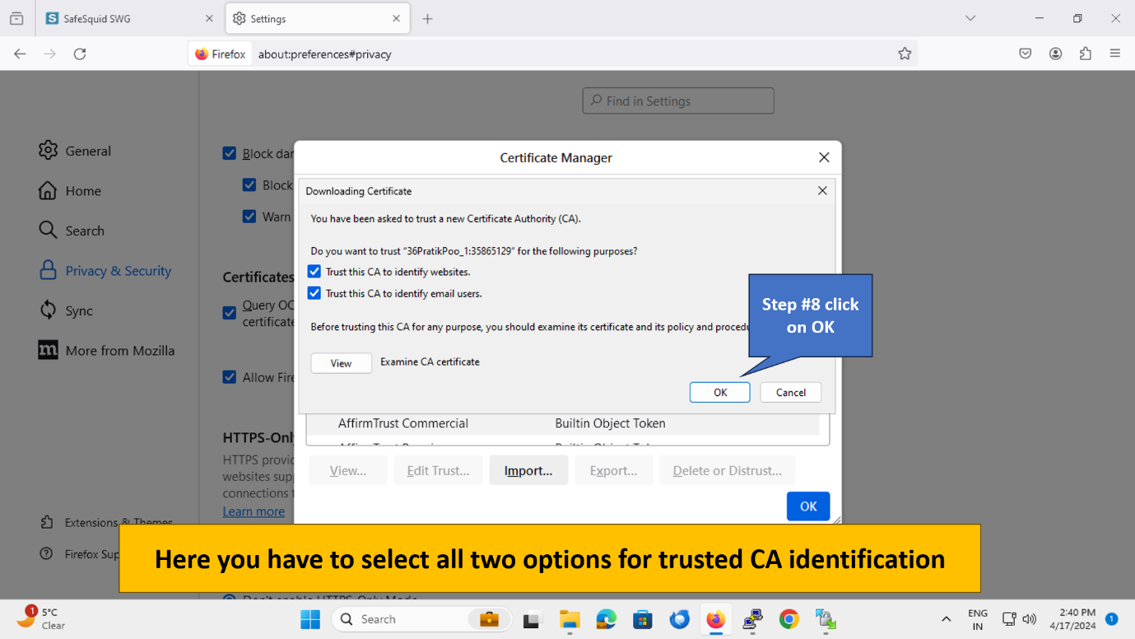Open the Save to Pocket icon
1135x639 pixels.
coord(1025,54)
